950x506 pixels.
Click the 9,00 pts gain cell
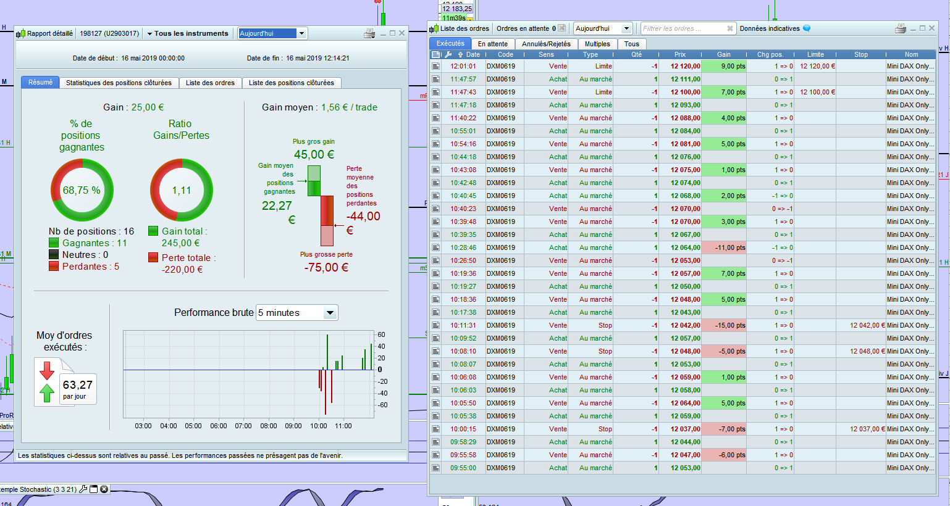724,66
